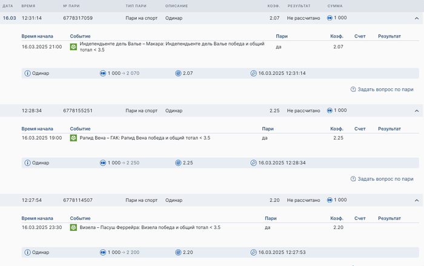Screen dimensions: 424x266
Task: Click the clock icon beside 16.03.2025 12:27:53
Action: pyautogui.click(x=253, y=252)
